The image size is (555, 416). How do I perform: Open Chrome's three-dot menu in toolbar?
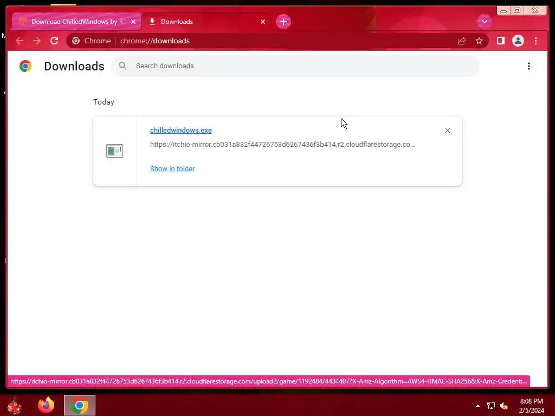[x=535, y=41]
